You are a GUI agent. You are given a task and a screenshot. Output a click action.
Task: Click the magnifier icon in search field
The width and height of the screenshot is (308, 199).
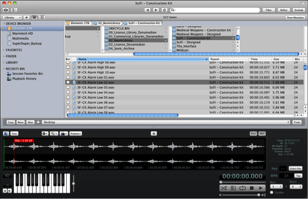[x=172, y=10]
